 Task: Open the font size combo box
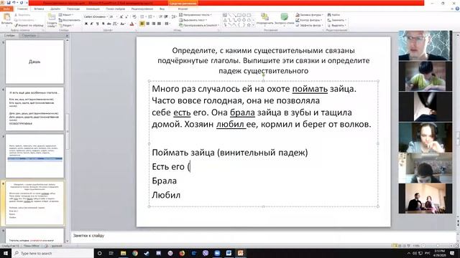click(x=113, y=17)
